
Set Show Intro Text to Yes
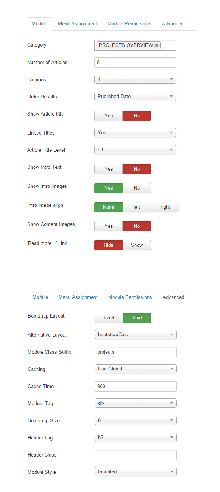coord(109,169)
